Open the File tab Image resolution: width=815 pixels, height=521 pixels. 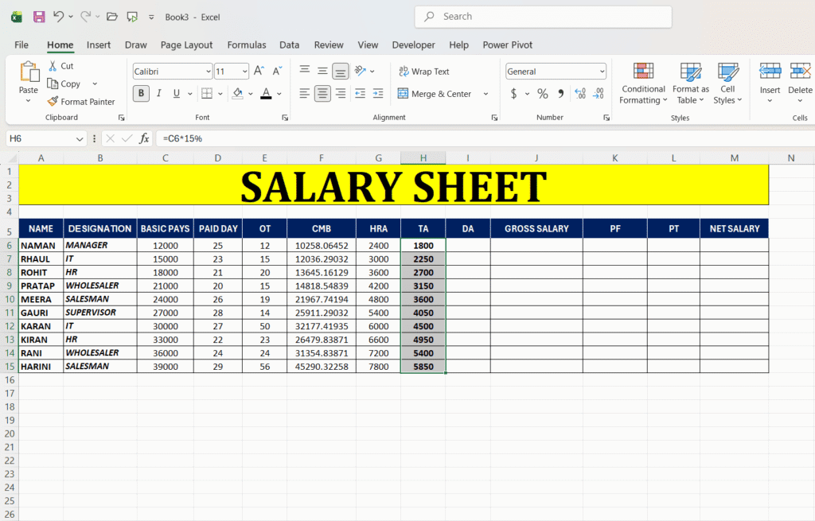pos(21,45)
